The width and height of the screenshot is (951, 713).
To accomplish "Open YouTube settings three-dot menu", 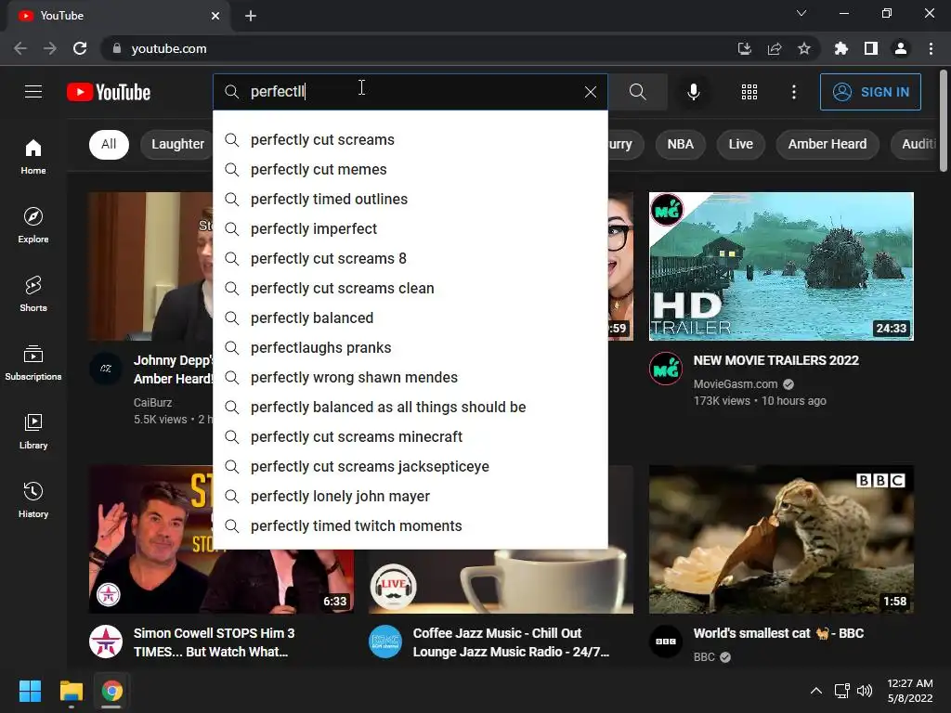I will coord(794,92).
